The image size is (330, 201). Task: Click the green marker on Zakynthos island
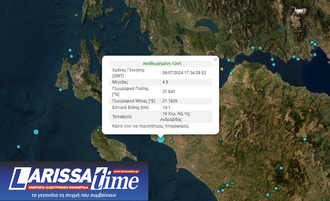coord(98,130)
